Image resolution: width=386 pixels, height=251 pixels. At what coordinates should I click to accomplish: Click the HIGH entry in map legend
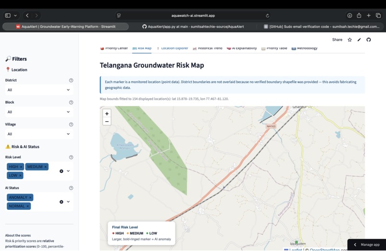coord(118,233)
